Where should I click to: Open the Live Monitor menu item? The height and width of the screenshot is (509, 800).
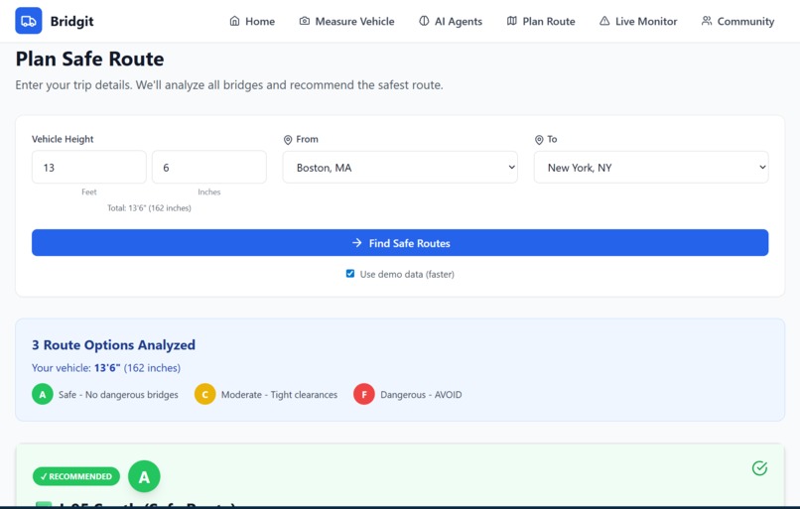(x=638, y=21)
